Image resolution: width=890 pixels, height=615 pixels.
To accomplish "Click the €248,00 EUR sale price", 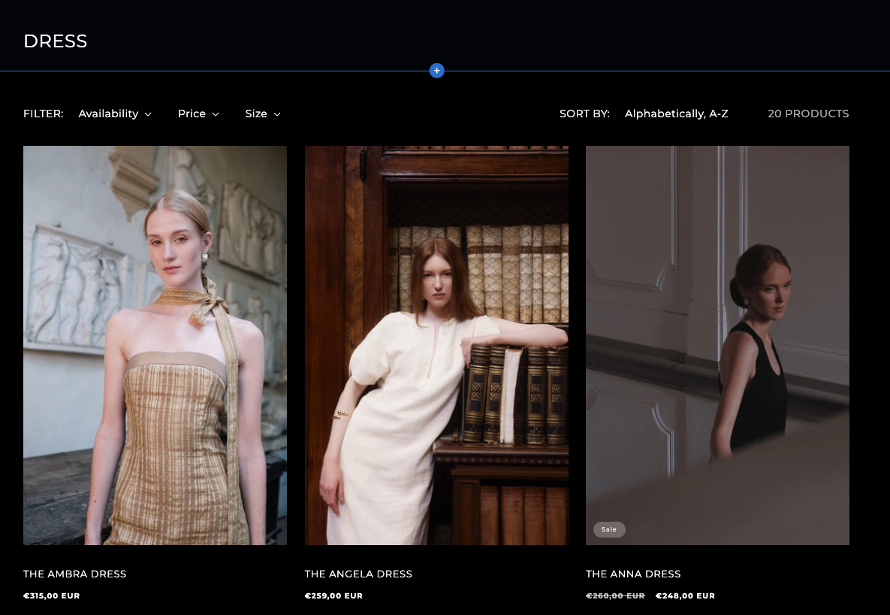I will point(685,595).
